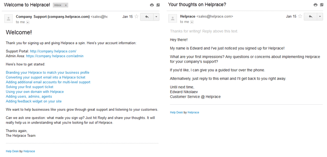Click Company Support sender avatar
The height and width of the screenshot is (157, 327).
click(x=9, y=19)
